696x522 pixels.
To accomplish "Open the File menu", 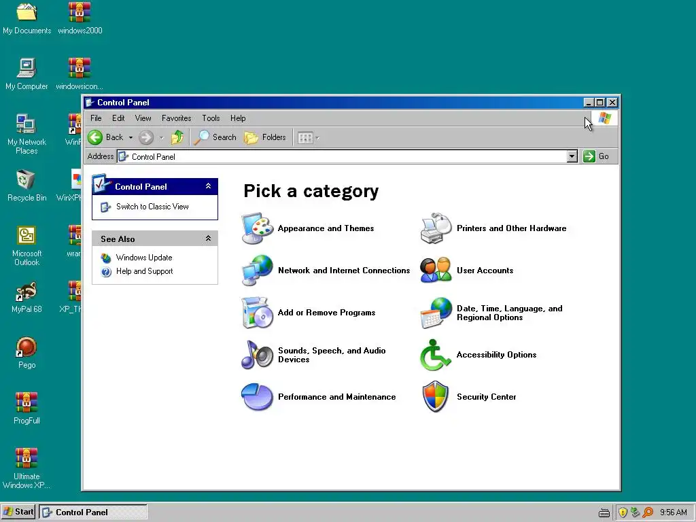I will click(96, 118).
